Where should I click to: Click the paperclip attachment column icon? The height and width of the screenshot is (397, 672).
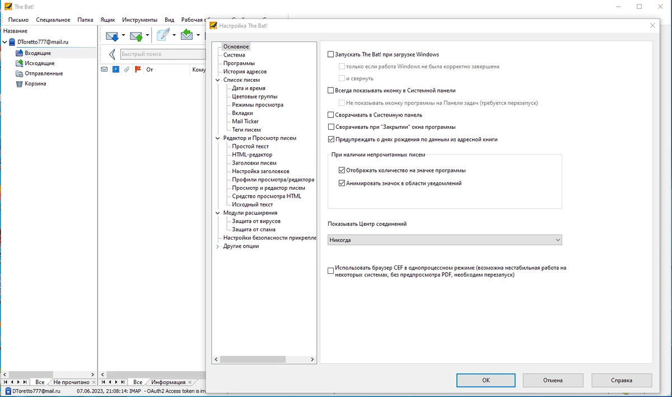pos(127,70)
